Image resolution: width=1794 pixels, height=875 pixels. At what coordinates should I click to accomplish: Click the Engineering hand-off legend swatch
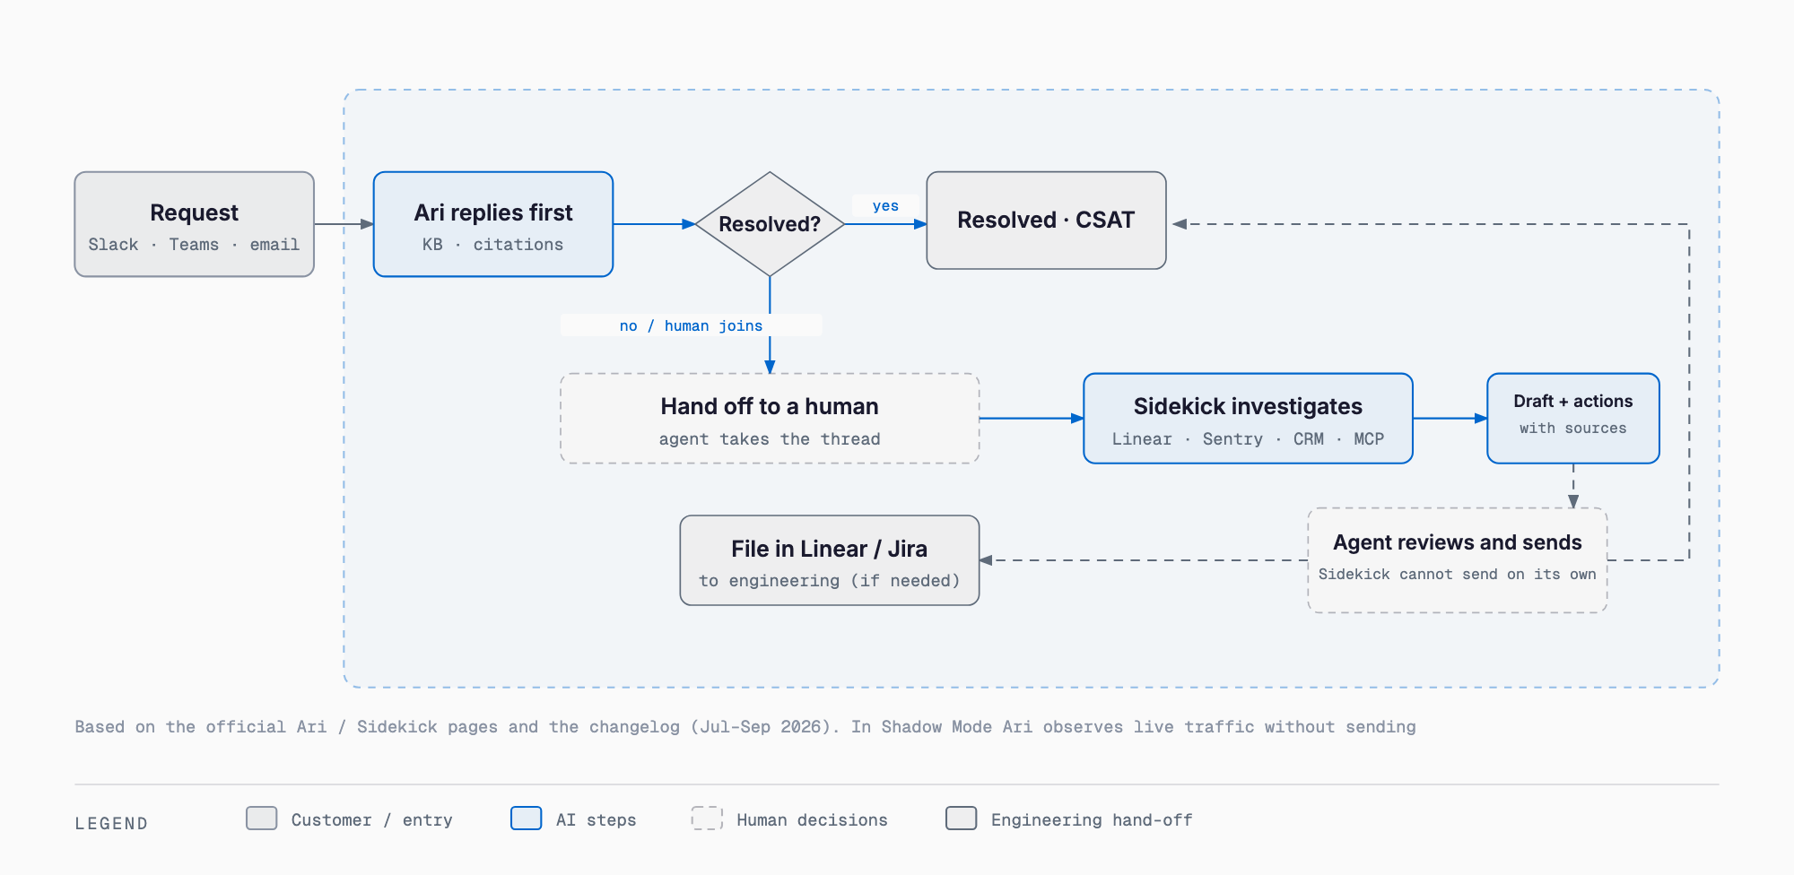coord(962,818)
